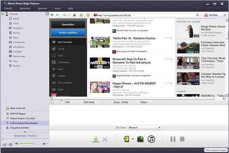Open Kontakte in the sidebar

[17, 52]
